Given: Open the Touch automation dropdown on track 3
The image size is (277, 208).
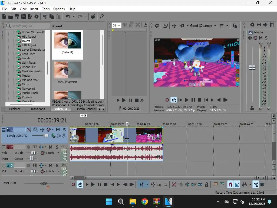Looking at the screenshot, I should pos(58,171).
